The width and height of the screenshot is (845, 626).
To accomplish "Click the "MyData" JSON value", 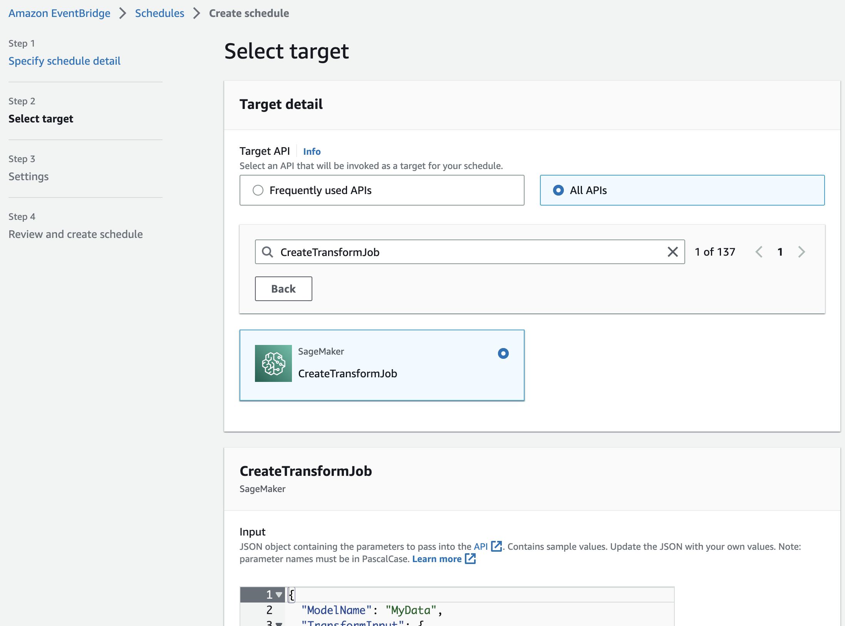I will pyautogui.click(x=411, y=610).
